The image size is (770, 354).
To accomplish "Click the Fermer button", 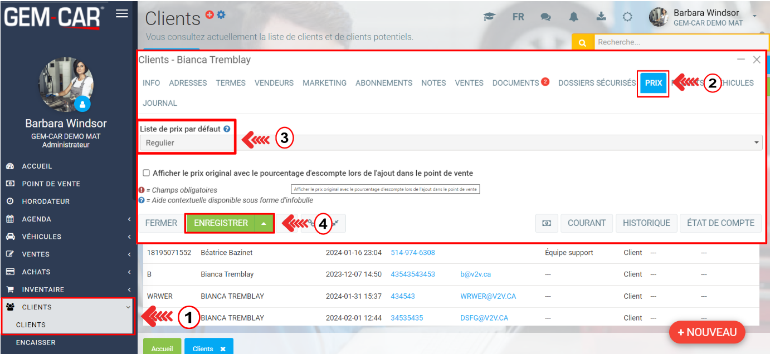I will (161, 223).
